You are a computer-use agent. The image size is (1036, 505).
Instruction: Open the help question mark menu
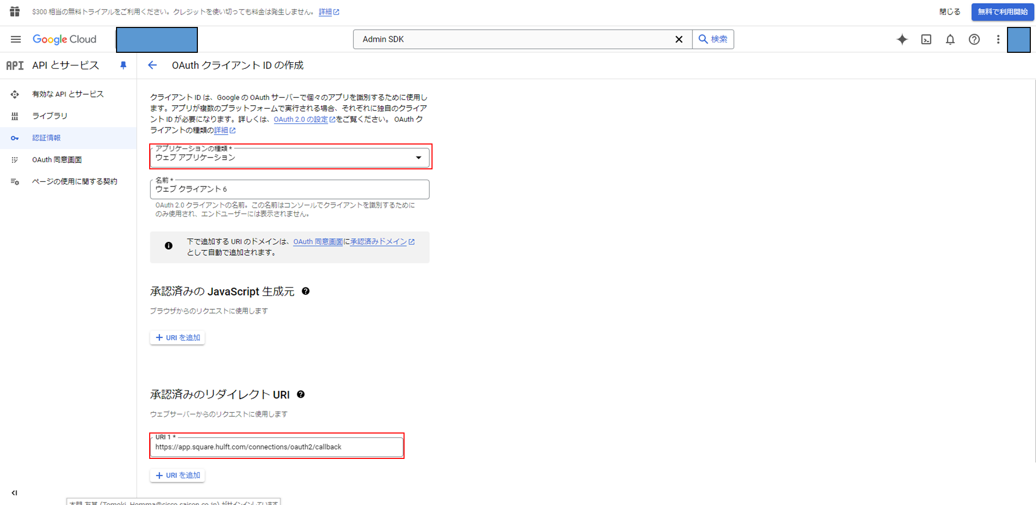coord(974,39)
